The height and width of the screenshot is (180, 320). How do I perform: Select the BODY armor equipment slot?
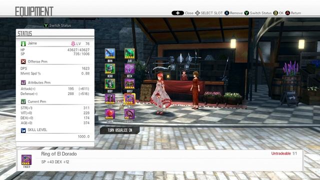click(110, 84)
